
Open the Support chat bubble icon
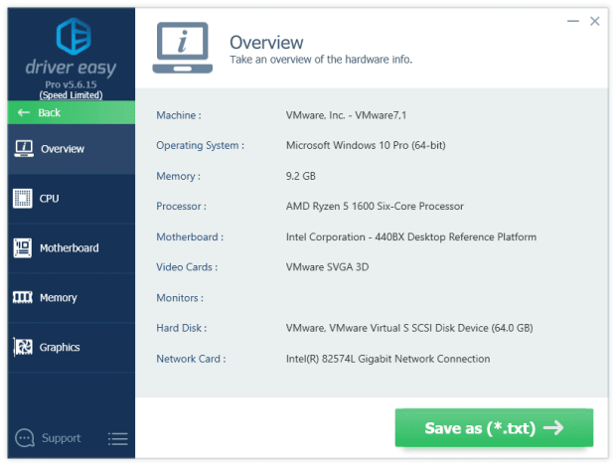26,437
